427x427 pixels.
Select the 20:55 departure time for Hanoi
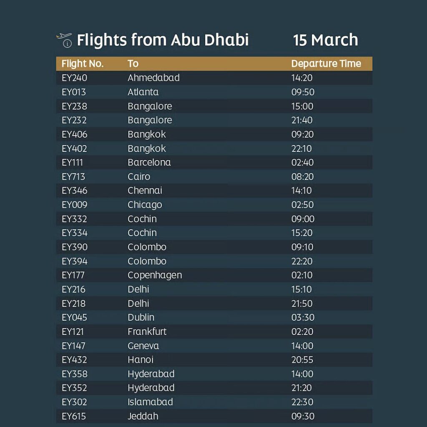coord(302,360)
